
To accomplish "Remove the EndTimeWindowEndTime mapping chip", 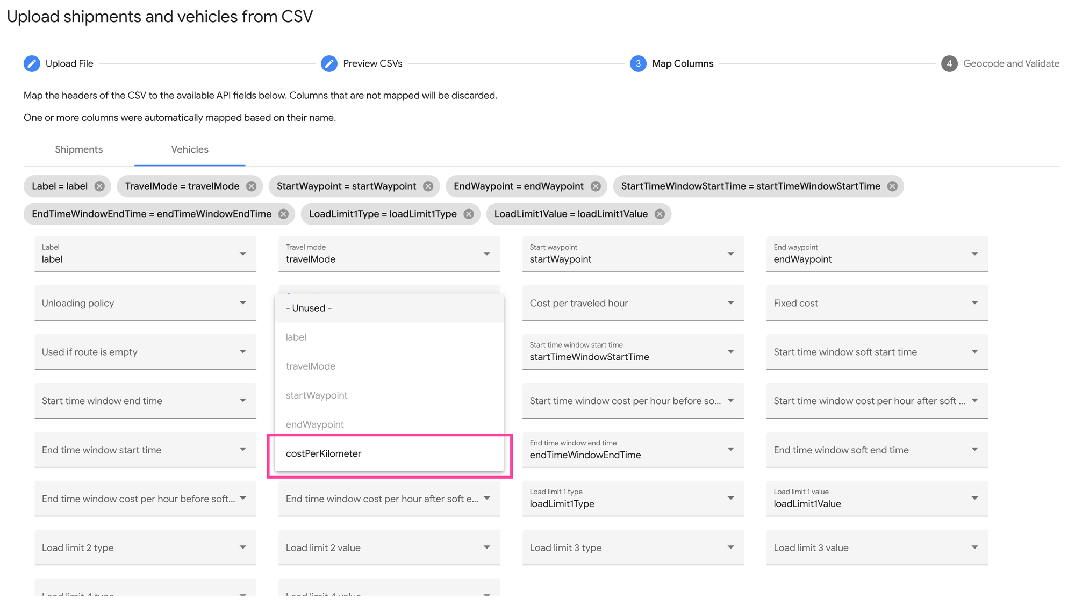I will click(x=283, y=213).
